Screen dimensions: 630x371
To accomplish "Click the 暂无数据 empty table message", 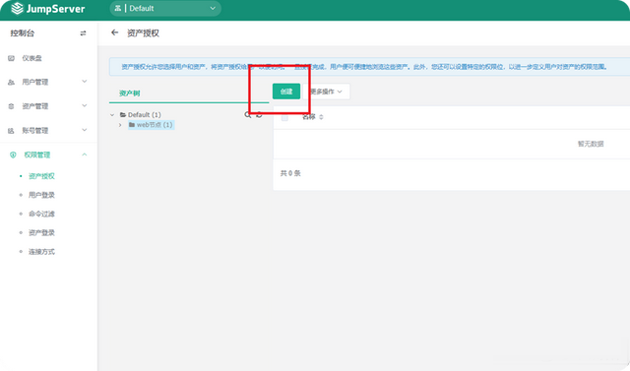I will tap(591, 144).
